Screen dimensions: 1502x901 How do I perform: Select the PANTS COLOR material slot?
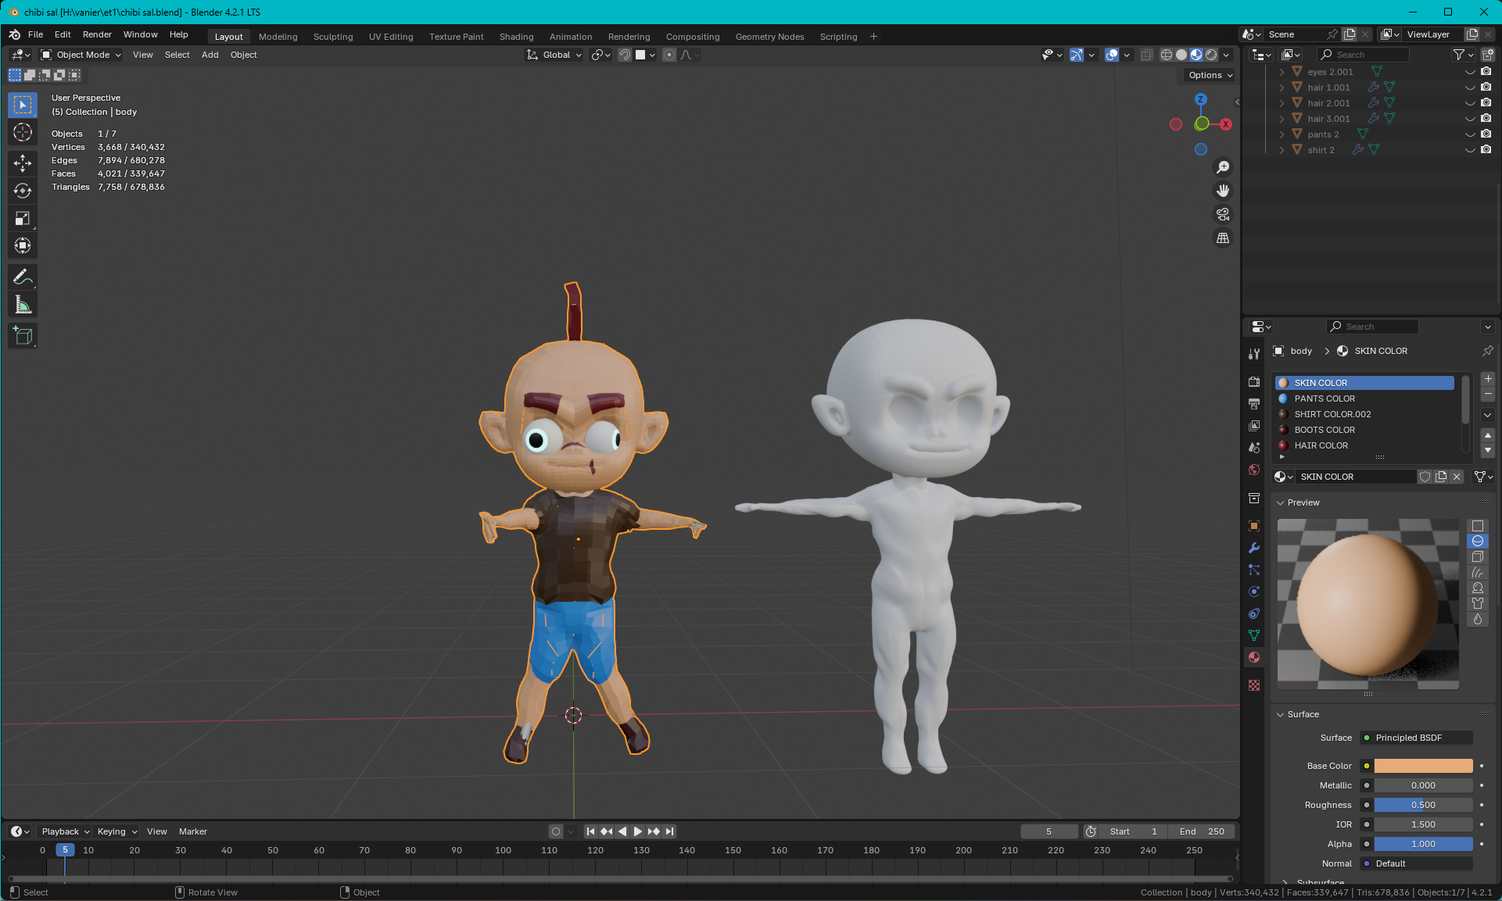[1325, 399]
